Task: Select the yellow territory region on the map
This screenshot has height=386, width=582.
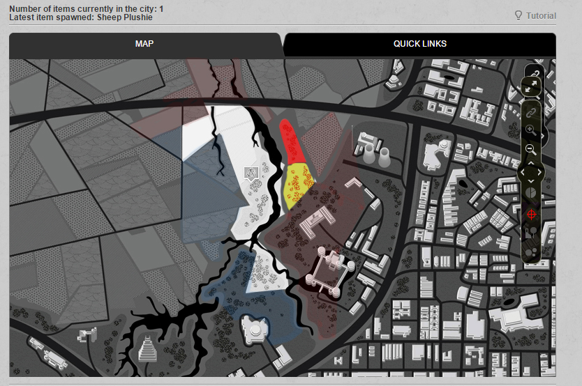Action: coord(298,185)
